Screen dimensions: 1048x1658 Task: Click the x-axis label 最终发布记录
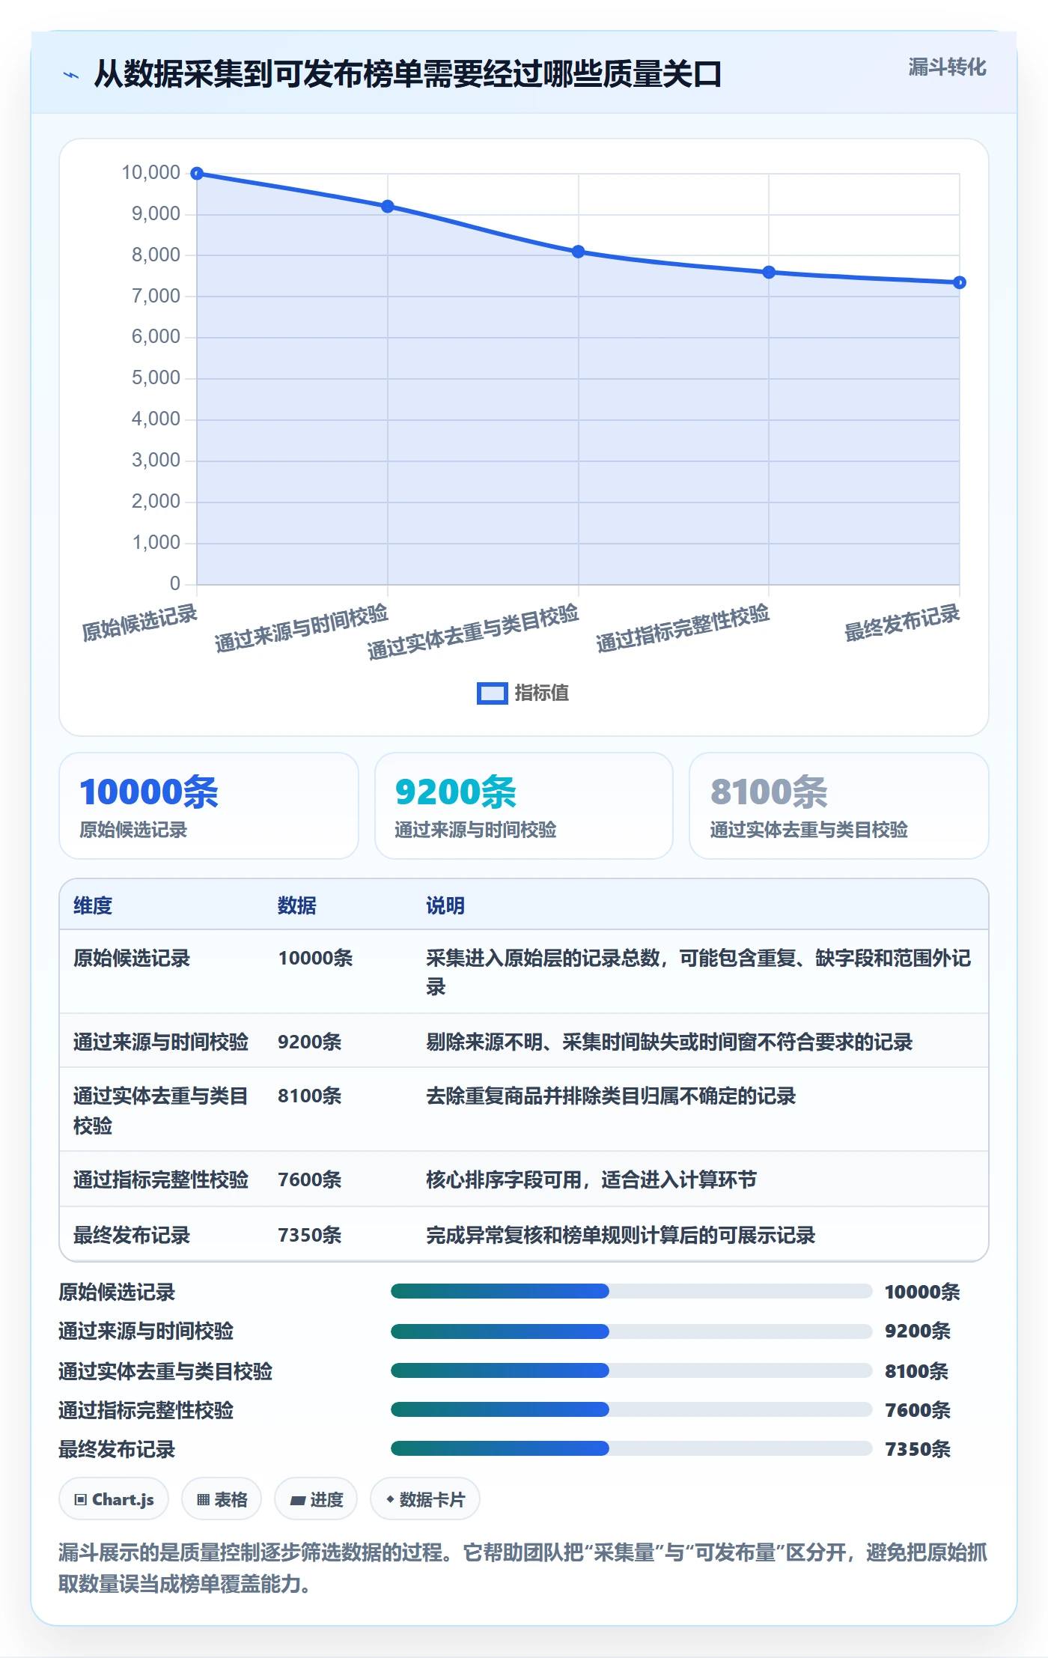902,623
